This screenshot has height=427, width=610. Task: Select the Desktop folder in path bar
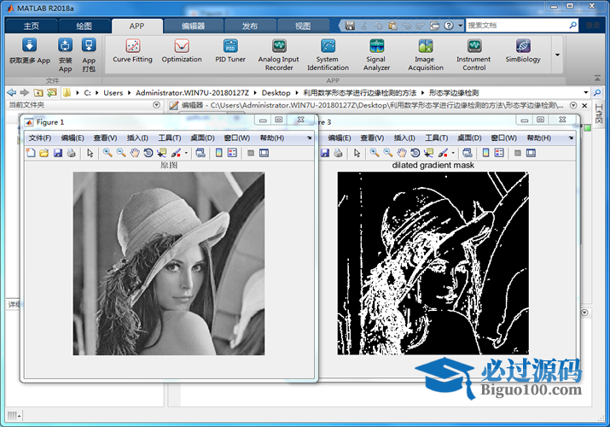click(276, 92)
